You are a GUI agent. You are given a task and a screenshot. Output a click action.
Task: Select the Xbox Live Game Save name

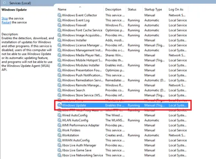tap(77, 150)
